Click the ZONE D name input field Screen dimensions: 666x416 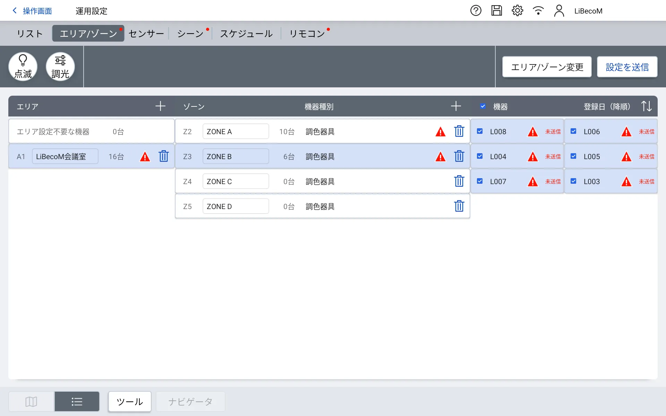coord(236,206)
